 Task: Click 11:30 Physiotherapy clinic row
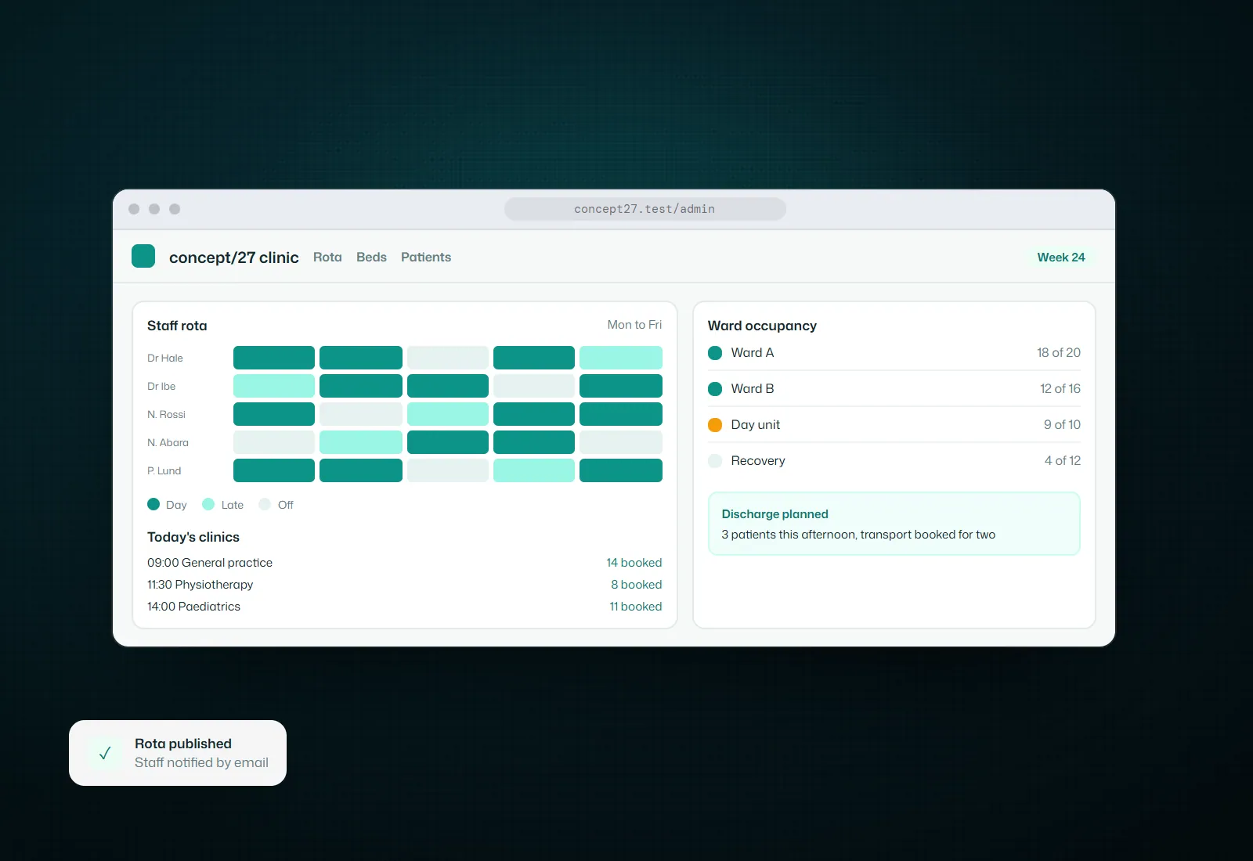coord(405,585)
